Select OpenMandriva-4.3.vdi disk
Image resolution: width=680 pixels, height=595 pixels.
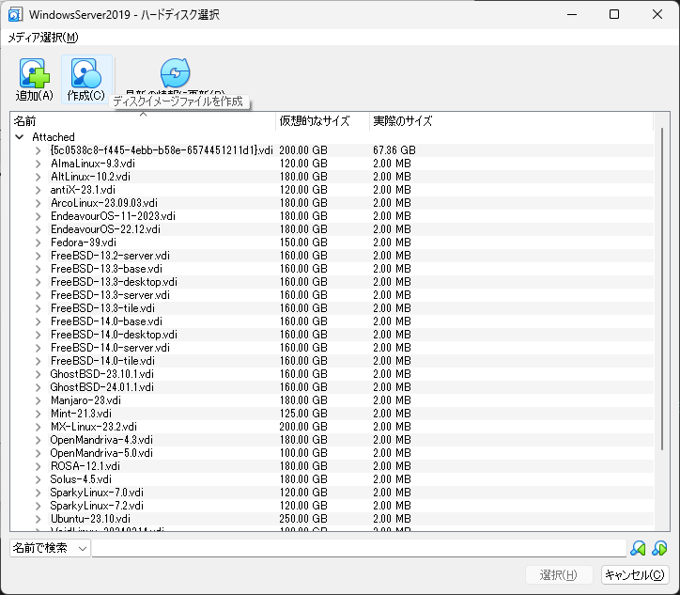click(101, 440)
